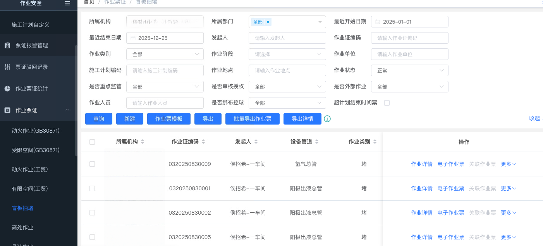Click the 作业地点 input field

click(x=287, y=70)
